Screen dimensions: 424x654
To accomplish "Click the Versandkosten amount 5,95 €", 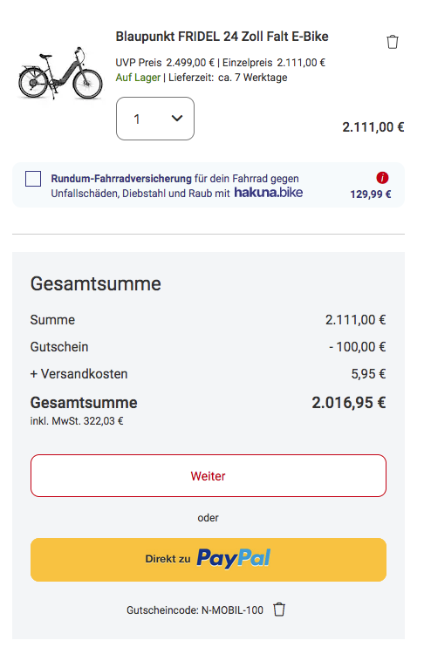I will pyautogui.click(x=368, y=374).
